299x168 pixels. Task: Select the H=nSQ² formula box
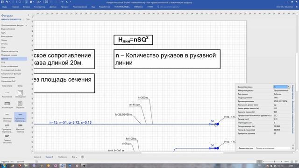click(x=133, y=40)
